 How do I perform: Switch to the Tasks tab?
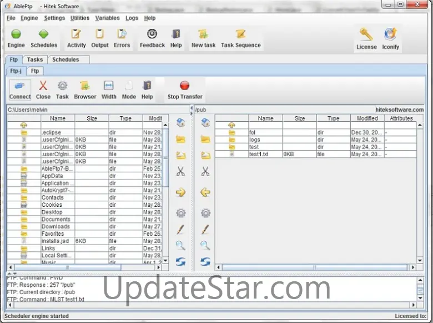(x=35, y=59)
